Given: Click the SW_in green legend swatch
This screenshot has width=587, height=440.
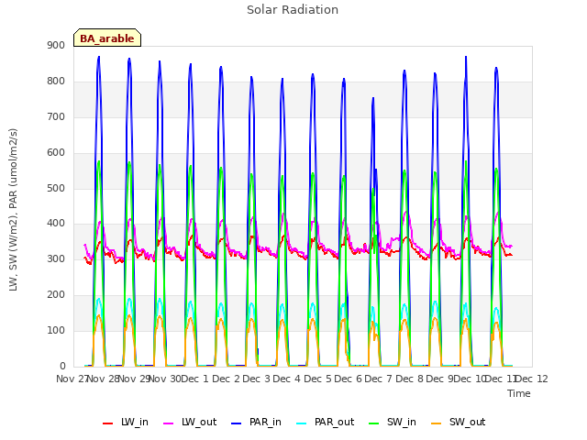Looking at the screenshot, I should (x=374, y=423).
